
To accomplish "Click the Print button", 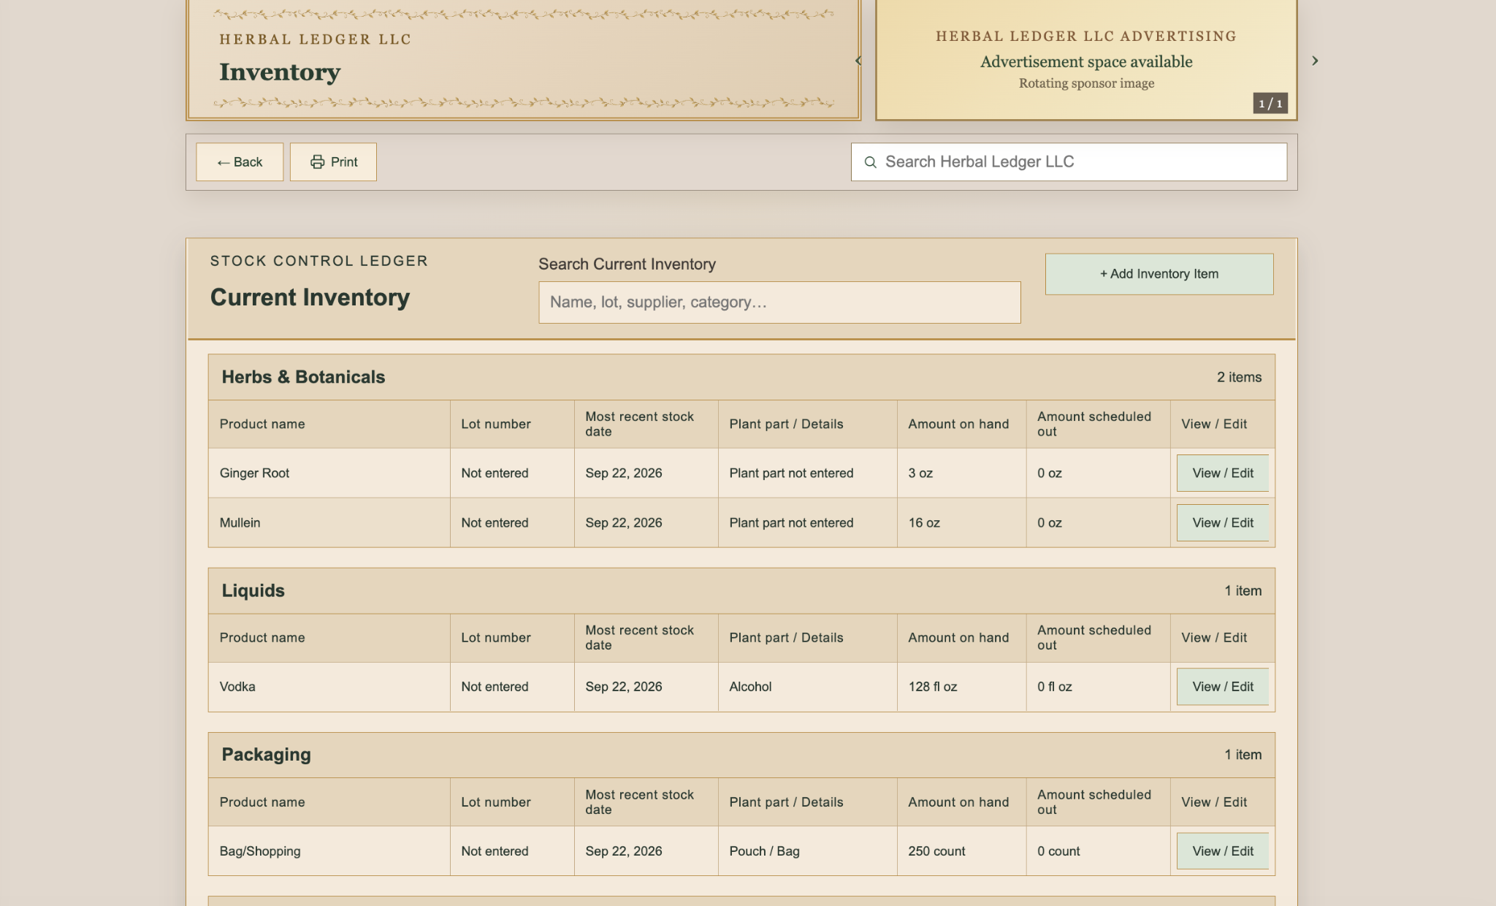I will coord(333,161).
